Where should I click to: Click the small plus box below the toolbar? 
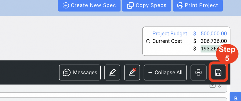[213, 86]
